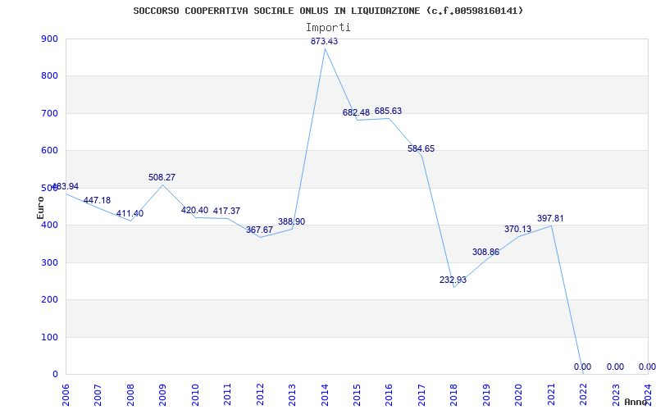Click the x-axis year label 2017
The image size is (656, 410).
pos(422,394)
